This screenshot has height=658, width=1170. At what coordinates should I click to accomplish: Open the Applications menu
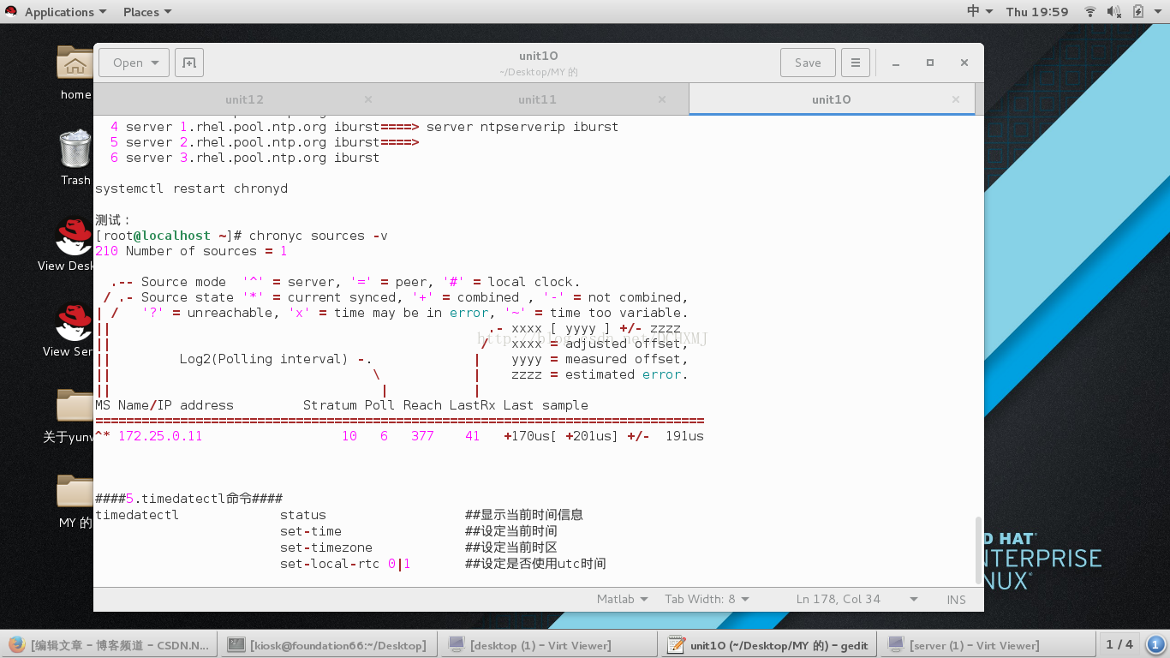pos(65,12)
